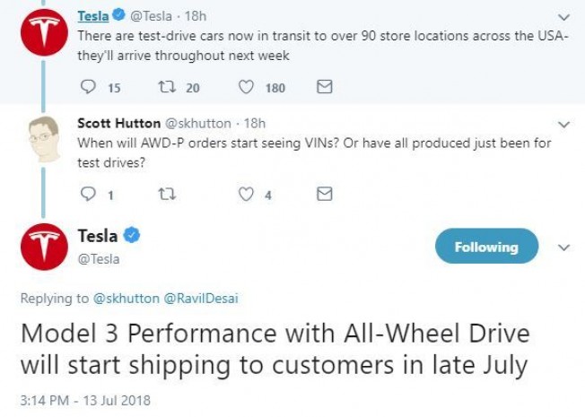Open the @RavilDesai mention link
This screenshot has width=585, height=417.
pyautogui.click(x=201, y=299)
